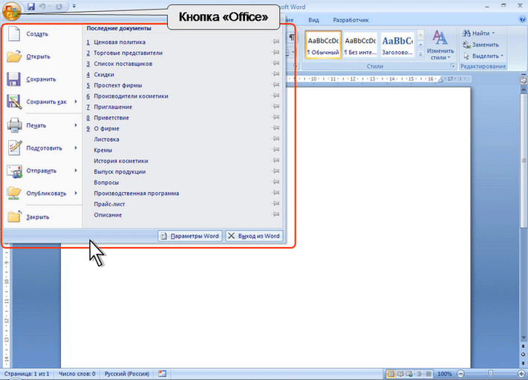This screenshot has height=380, width=528.
Task: Expand the Опубликовать submenu arrow
Action: (76, 193)
